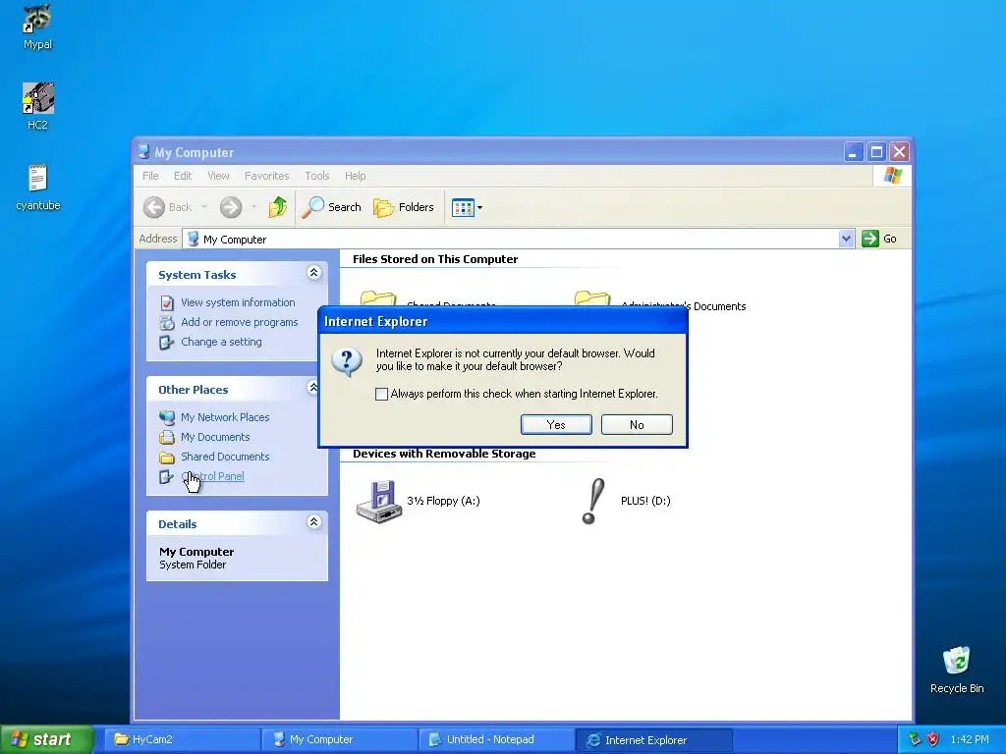The height and width of the screenshot is (754, 1006).
Task: Enable Always perform this check checkbox
Action: [382, 395]
